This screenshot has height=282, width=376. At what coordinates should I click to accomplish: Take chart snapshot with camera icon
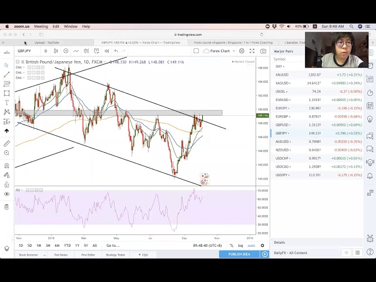point(263,51)
